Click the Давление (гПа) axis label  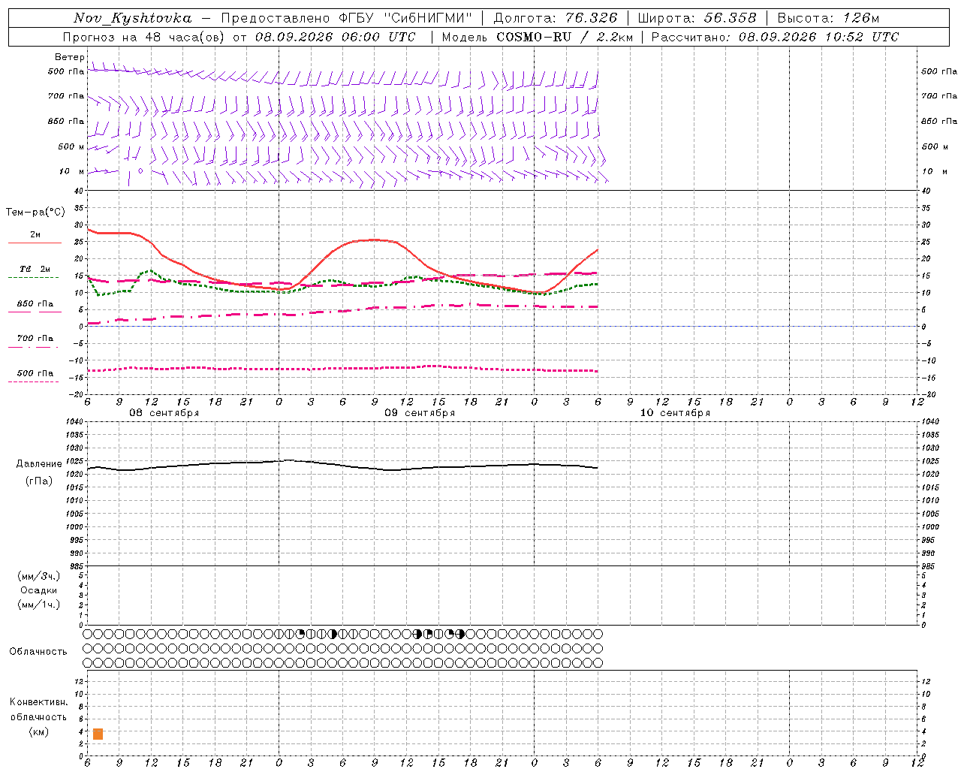[x=39, y=472]
